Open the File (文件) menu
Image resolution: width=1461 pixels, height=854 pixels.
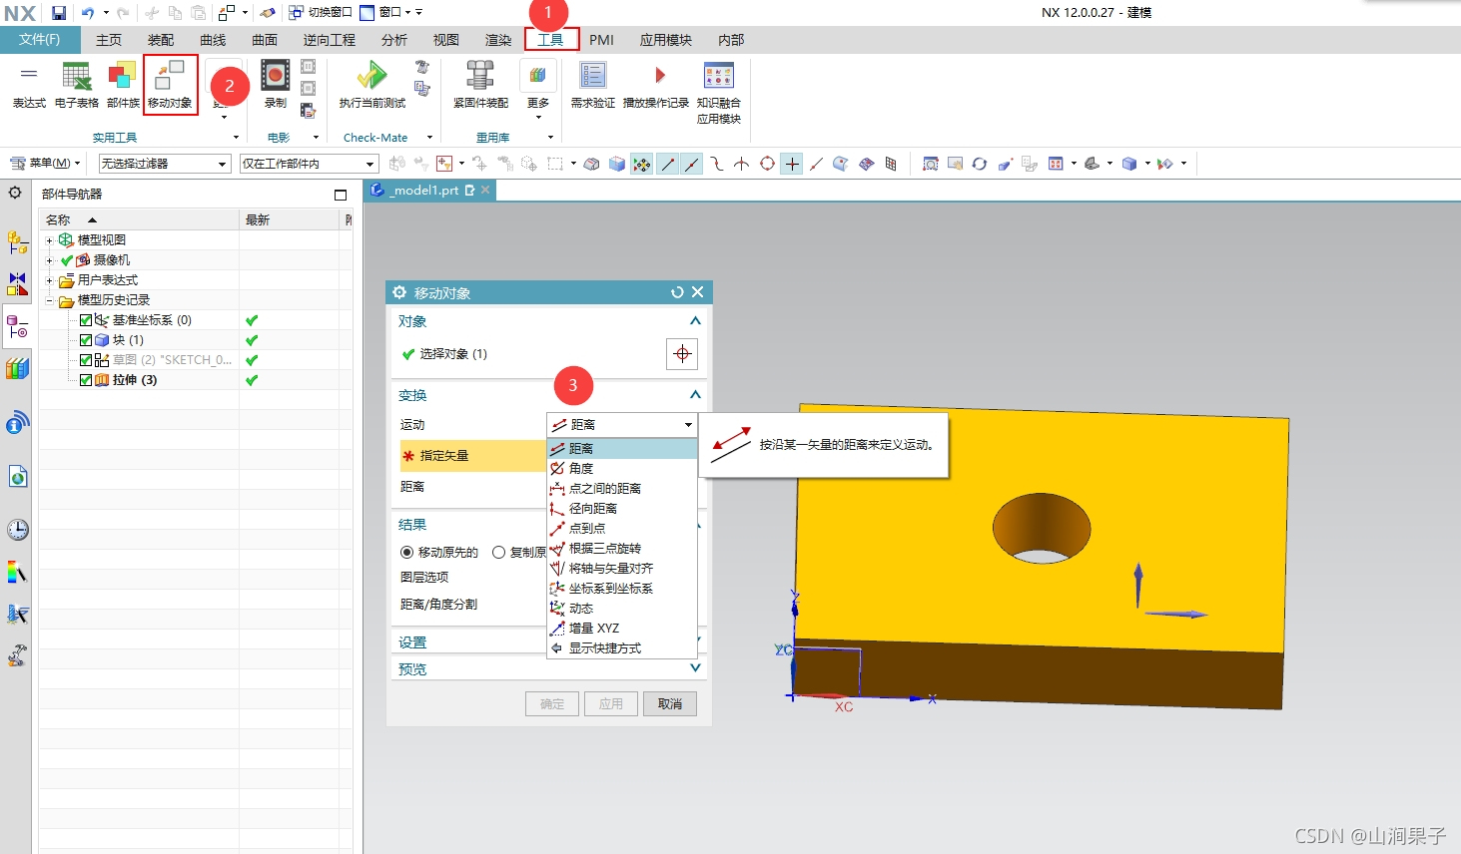tap(39, 40)
